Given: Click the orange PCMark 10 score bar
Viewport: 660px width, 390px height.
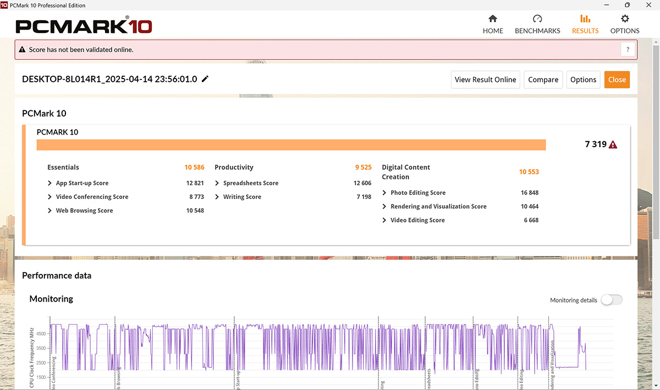Looking at the screenshot, I should (291, 145).
